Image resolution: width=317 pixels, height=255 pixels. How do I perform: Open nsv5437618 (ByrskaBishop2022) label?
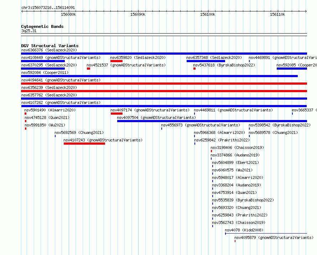click(224, 65)
